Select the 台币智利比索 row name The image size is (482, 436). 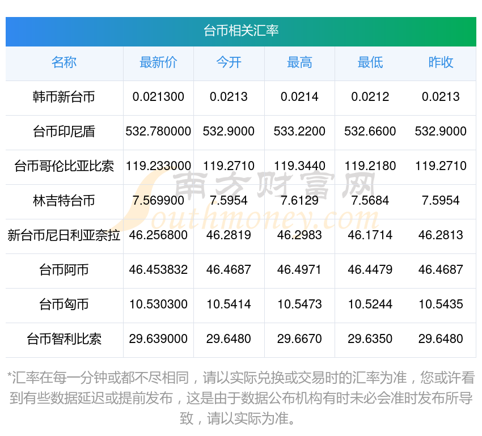(x=64, y=339)
